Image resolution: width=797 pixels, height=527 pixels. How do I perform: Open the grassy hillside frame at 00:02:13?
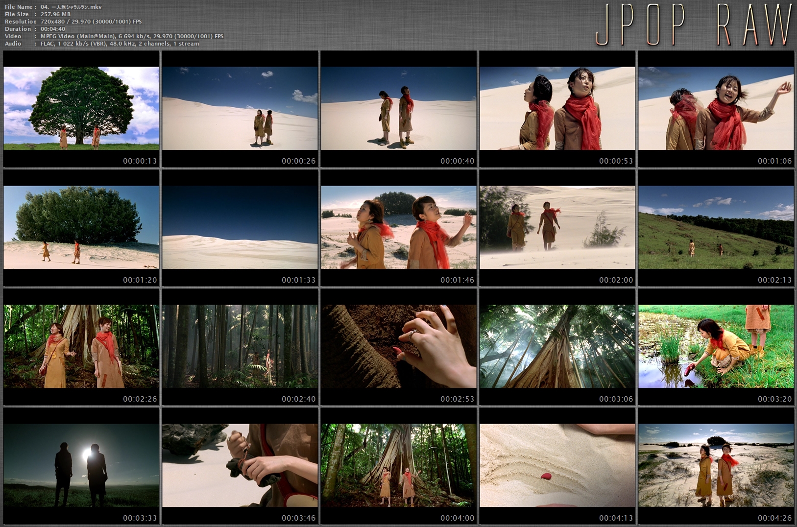pyautogui.click(x=716, y=228)
